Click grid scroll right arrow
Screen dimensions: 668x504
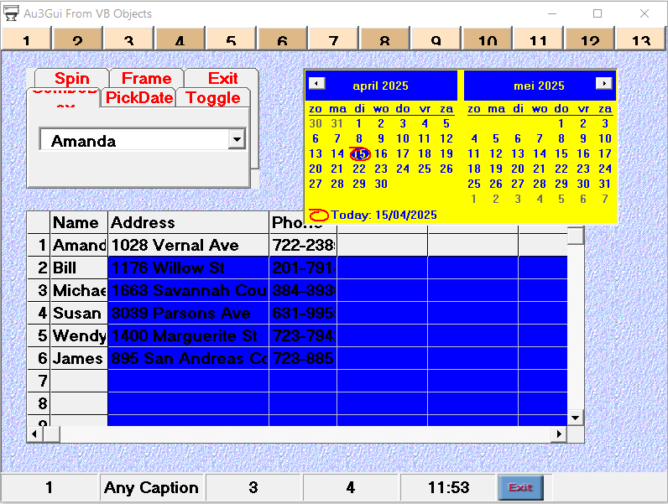tap(559, 434)
